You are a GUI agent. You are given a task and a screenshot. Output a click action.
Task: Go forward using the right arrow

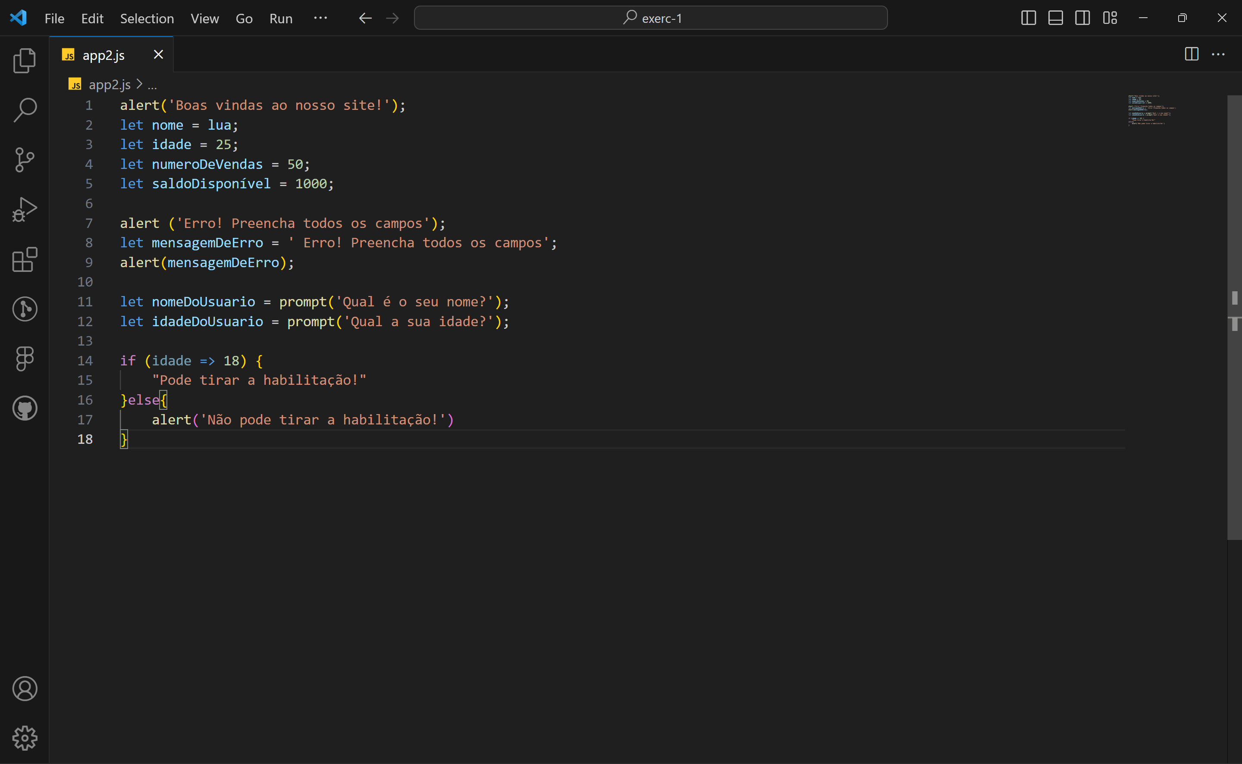tap(392, 18)
